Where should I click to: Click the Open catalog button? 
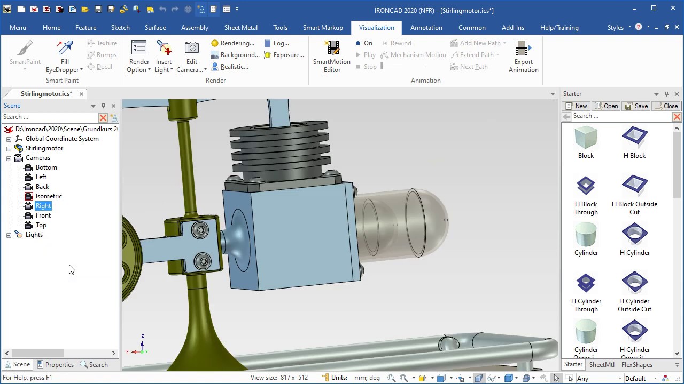coord(606,106)
